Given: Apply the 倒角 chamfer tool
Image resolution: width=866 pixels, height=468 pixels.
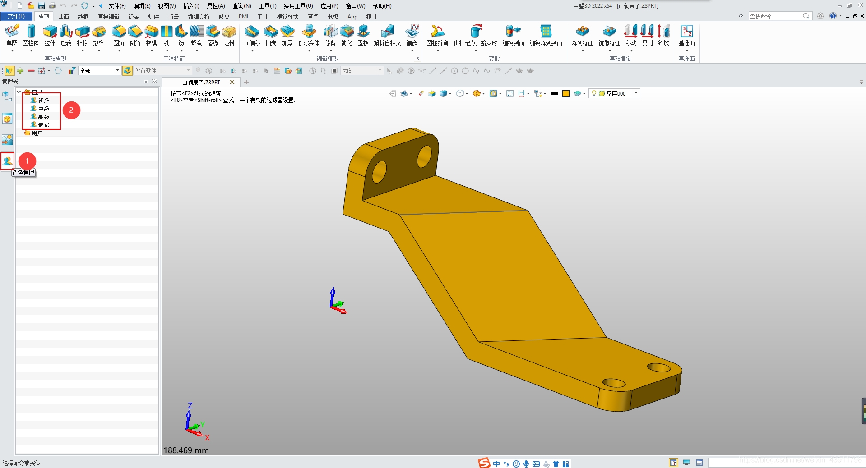Looking at the screenshot, I should tap(135, 35).
